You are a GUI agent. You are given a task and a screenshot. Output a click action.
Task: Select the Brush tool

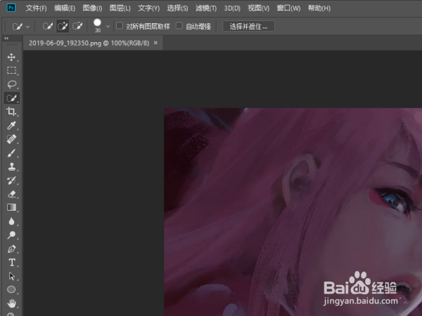pos(11,153)
